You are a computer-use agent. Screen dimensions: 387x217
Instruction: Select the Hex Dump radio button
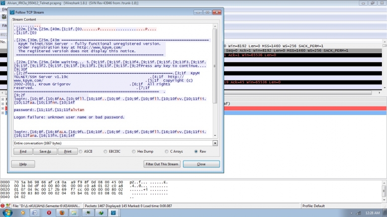134,151
